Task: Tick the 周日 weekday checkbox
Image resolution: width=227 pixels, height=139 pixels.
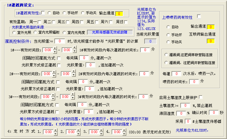Action: [x=126, y=22]
